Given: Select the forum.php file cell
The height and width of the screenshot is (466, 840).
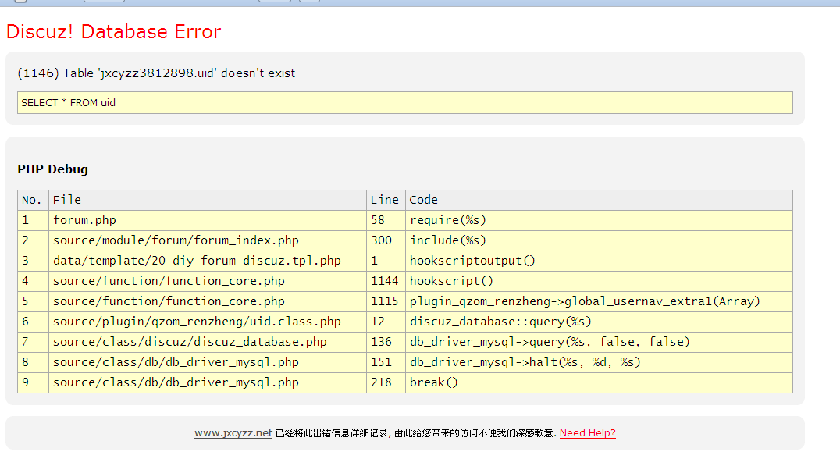Looking at the screenshot, I should 208,220.
